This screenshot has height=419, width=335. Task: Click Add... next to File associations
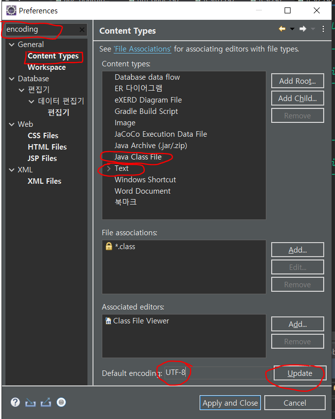pos(297,250)
